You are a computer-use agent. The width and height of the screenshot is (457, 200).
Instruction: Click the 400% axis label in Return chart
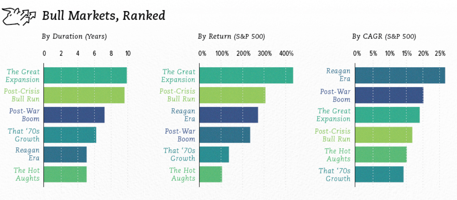point(286,54)
